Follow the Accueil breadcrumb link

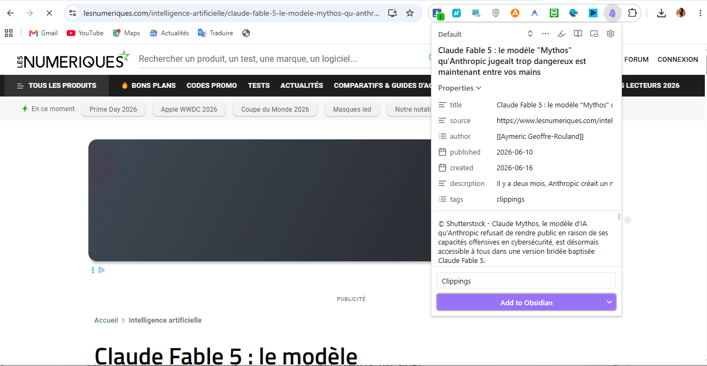tap(106, 320)
